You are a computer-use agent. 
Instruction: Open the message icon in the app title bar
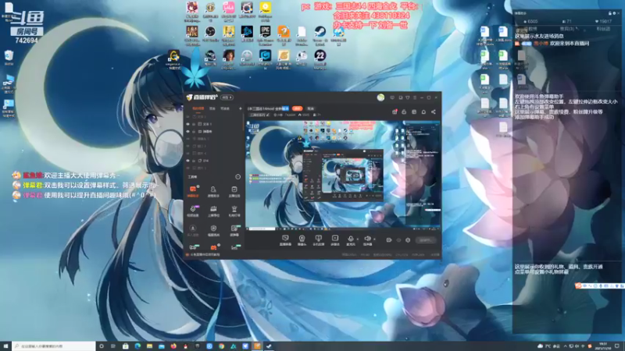point(392,97)
